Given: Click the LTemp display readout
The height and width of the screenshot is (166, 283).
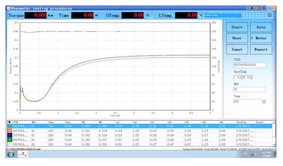Looking at the screenshot, I should pos(186,15).
